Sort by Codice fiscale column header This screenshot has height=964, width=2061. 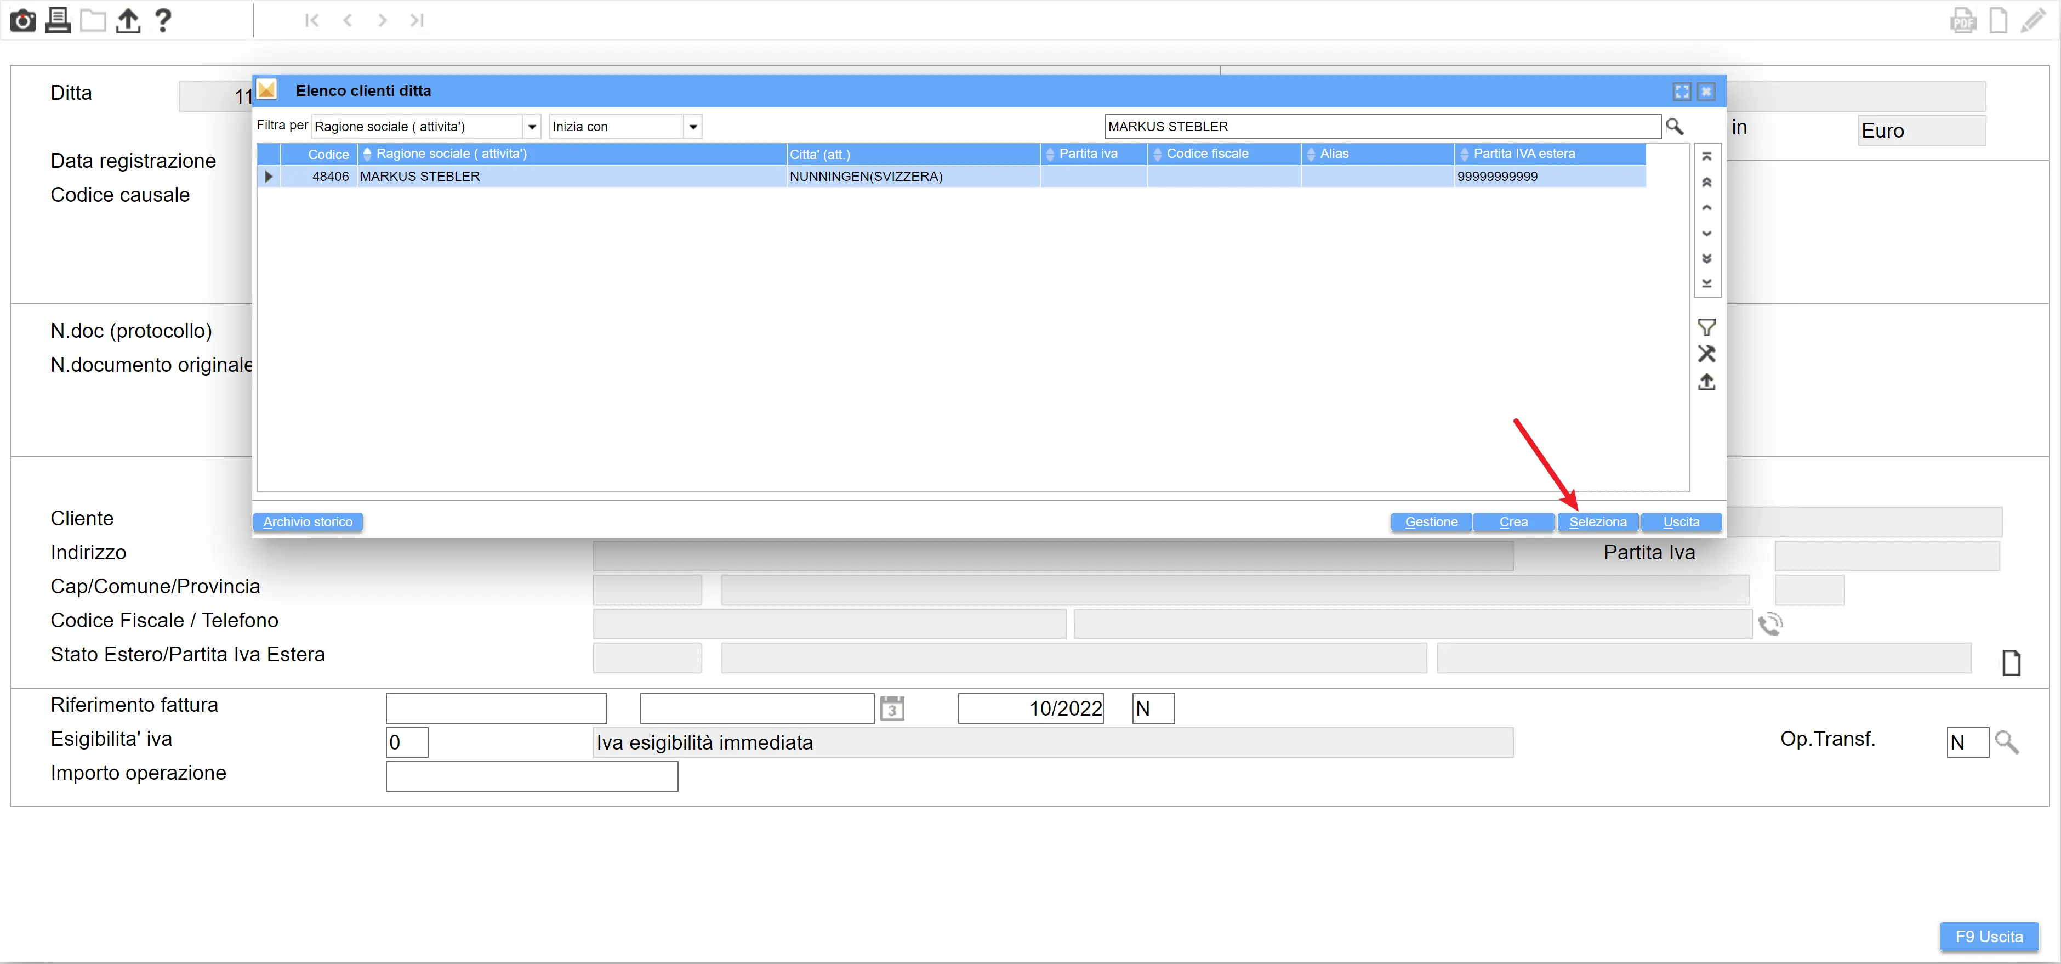tap(1206, 154)
